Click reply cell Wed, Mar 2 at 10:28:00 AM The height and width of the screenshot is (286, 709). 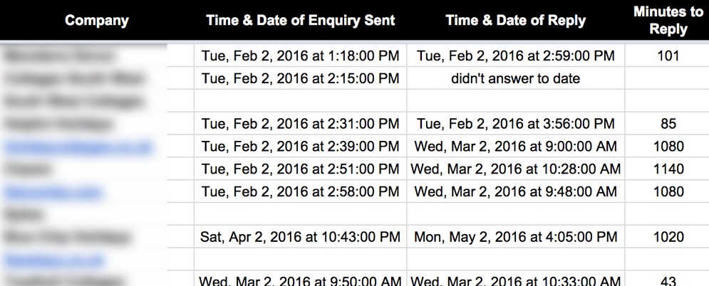tap(516, 169)
